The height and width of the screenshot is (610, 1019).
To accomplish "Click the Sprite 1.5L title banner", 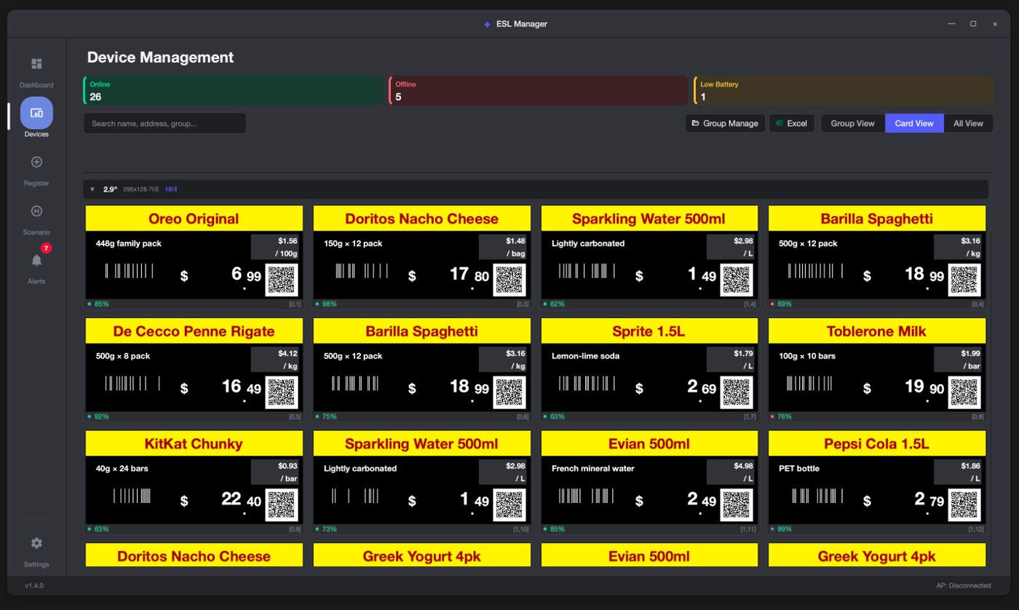I will coord(649,331).
